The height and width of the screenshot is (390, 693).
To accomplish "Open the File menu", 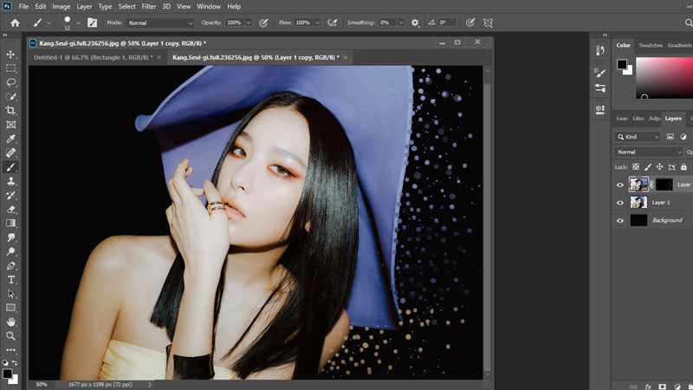I will click(23, 7).
